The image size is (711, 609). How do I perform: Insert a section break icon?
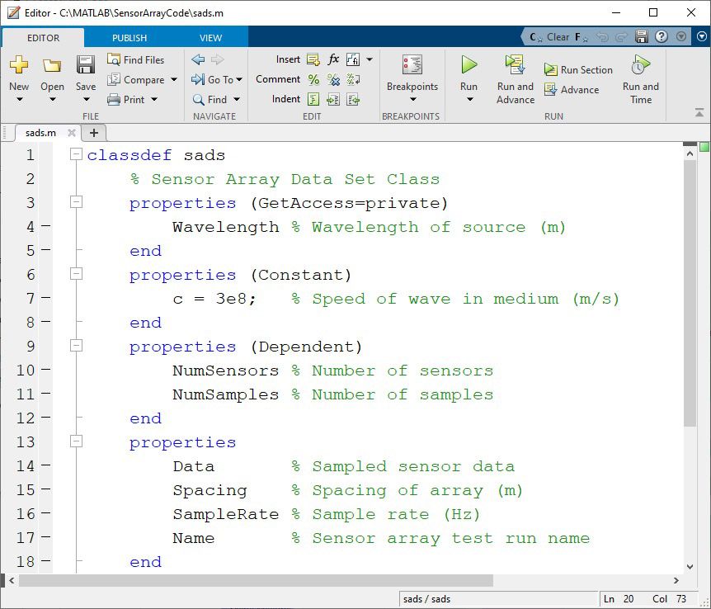pyautogui.click(x=313, y=59)
